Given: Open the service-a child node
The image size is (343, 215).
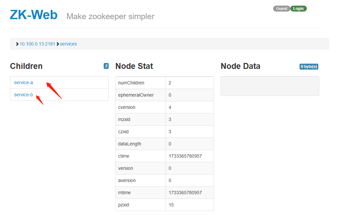Looking at the screenshot, I should (23, 82).
